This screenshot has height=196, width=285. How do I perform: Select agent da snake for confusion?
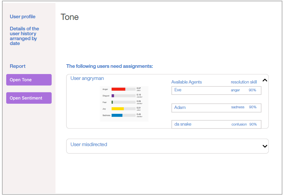[216, 124]
